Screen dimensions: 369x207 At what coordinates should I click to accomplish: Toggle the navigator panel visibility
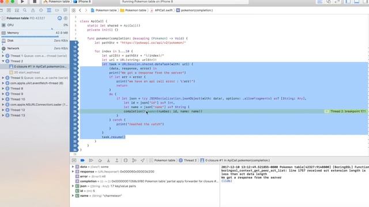click(348, 2)
